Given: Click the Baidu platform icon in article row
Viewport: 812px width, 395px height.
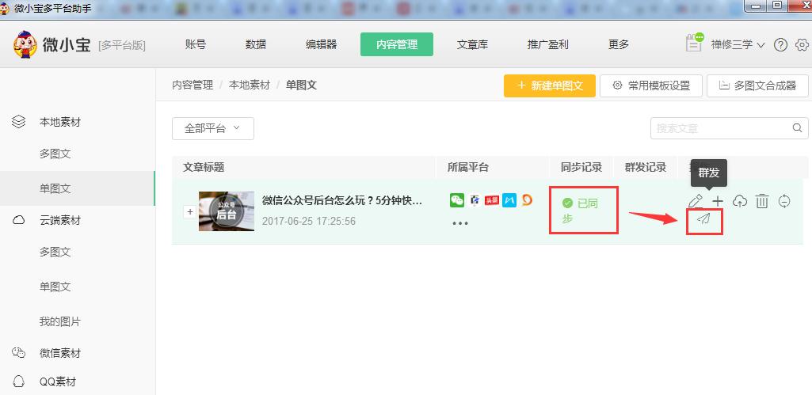Looking at the screenshot, I should click(x=475, y=200).
